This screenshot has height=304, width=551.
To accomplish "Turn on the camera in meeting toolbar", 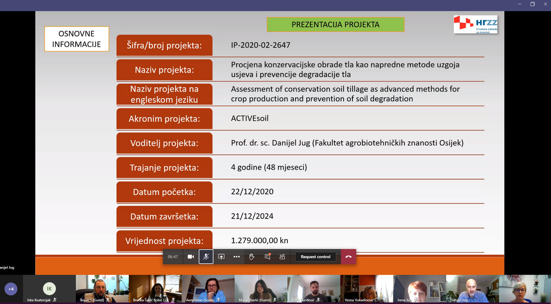I will tap(191, 257).
